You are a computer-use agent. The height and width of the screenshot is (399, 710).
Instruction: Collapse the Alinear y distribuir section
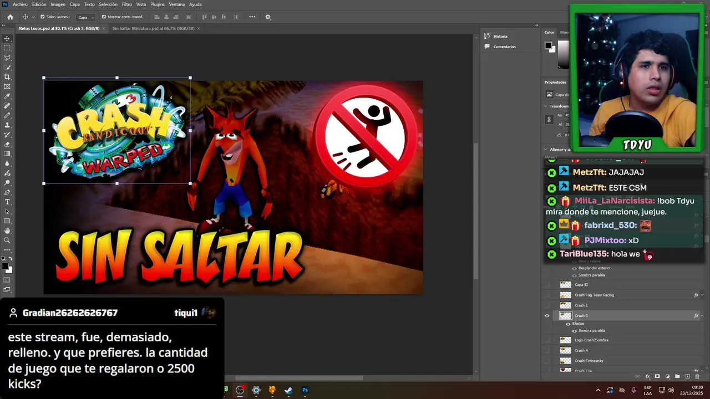(546, 150)
